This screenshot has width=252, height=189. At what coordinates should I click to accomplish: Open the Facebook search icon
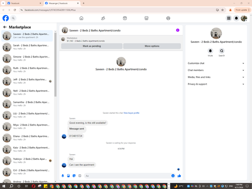tap(13, 18)
